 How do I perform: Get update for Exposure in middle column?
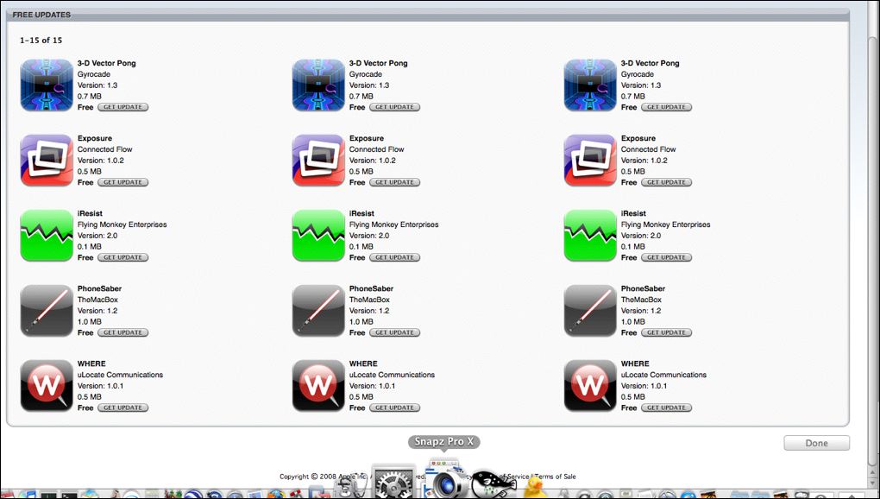pos(394,182)
